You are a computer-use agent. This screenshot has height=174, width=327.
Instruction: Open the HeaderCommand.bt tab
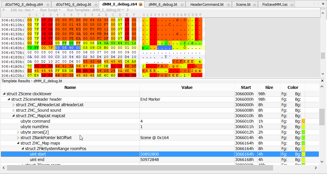pos(207,4)
